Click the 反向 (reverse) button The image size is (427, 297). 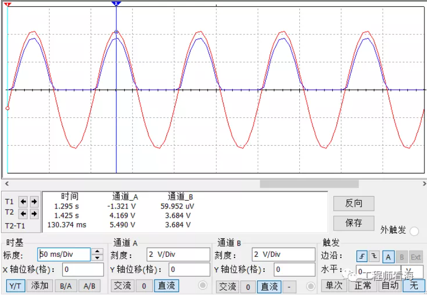tap(353, 203)
